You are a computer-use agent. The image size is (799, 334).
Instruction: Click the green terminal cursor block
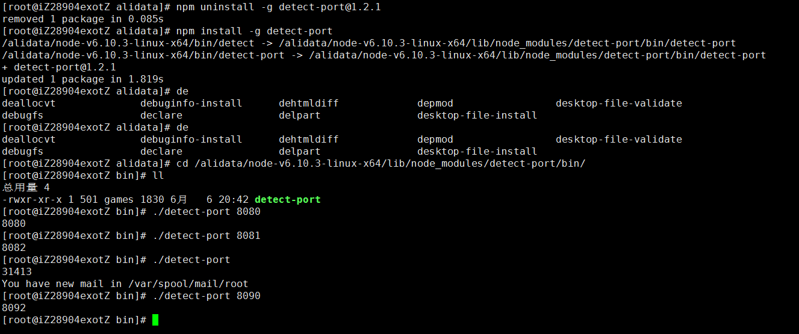155,320
